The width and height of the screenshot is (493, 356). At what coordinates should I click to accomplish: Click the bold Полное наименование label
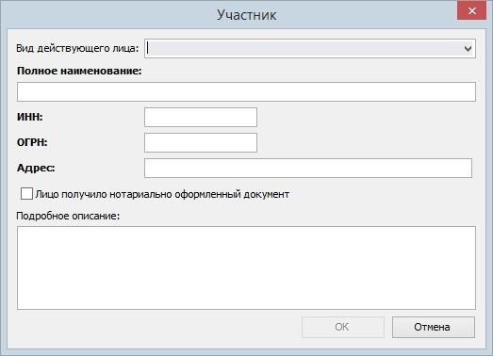[79, 71]
